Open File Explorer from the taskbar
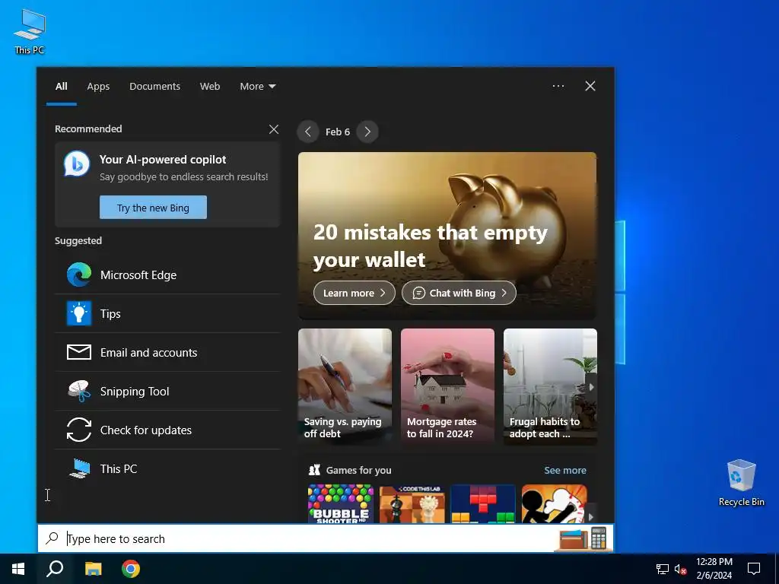 click(x=93, y=569)
